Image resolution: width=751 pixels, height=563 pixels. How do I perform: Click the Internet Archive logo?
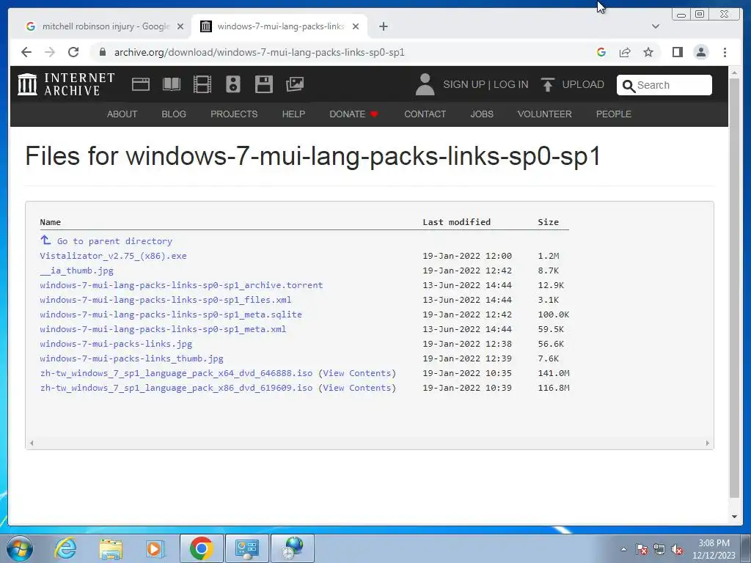pyautogui.click(x=66, y=84)
